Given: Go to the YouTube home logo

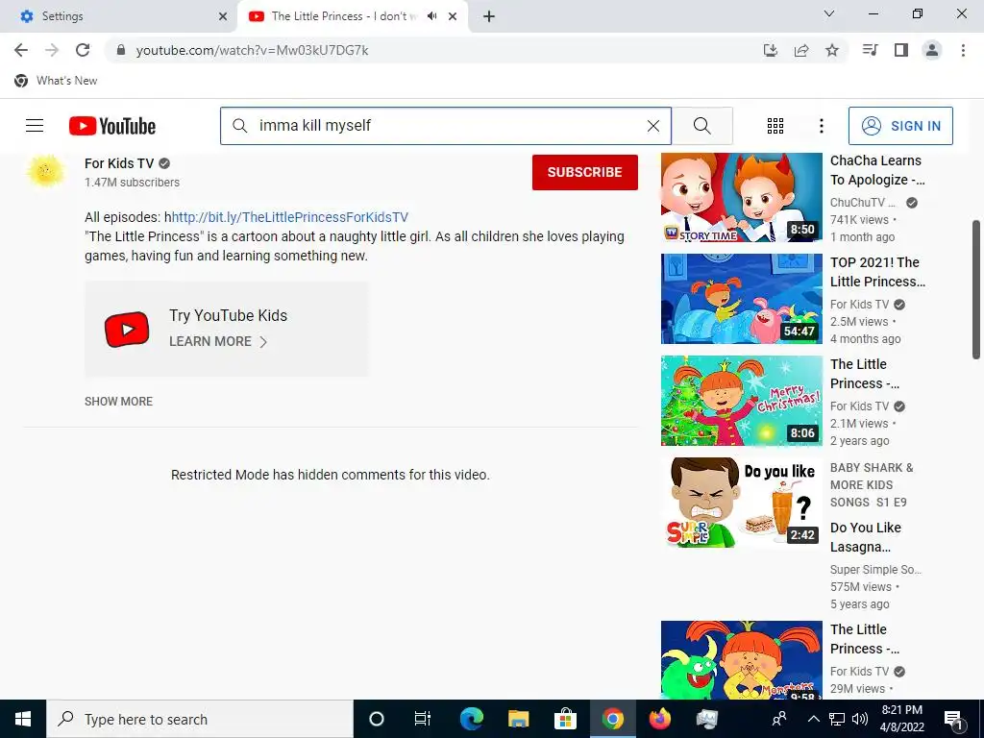Looking at the screenshot, I should pyautogui.click(x=112, y=126).
